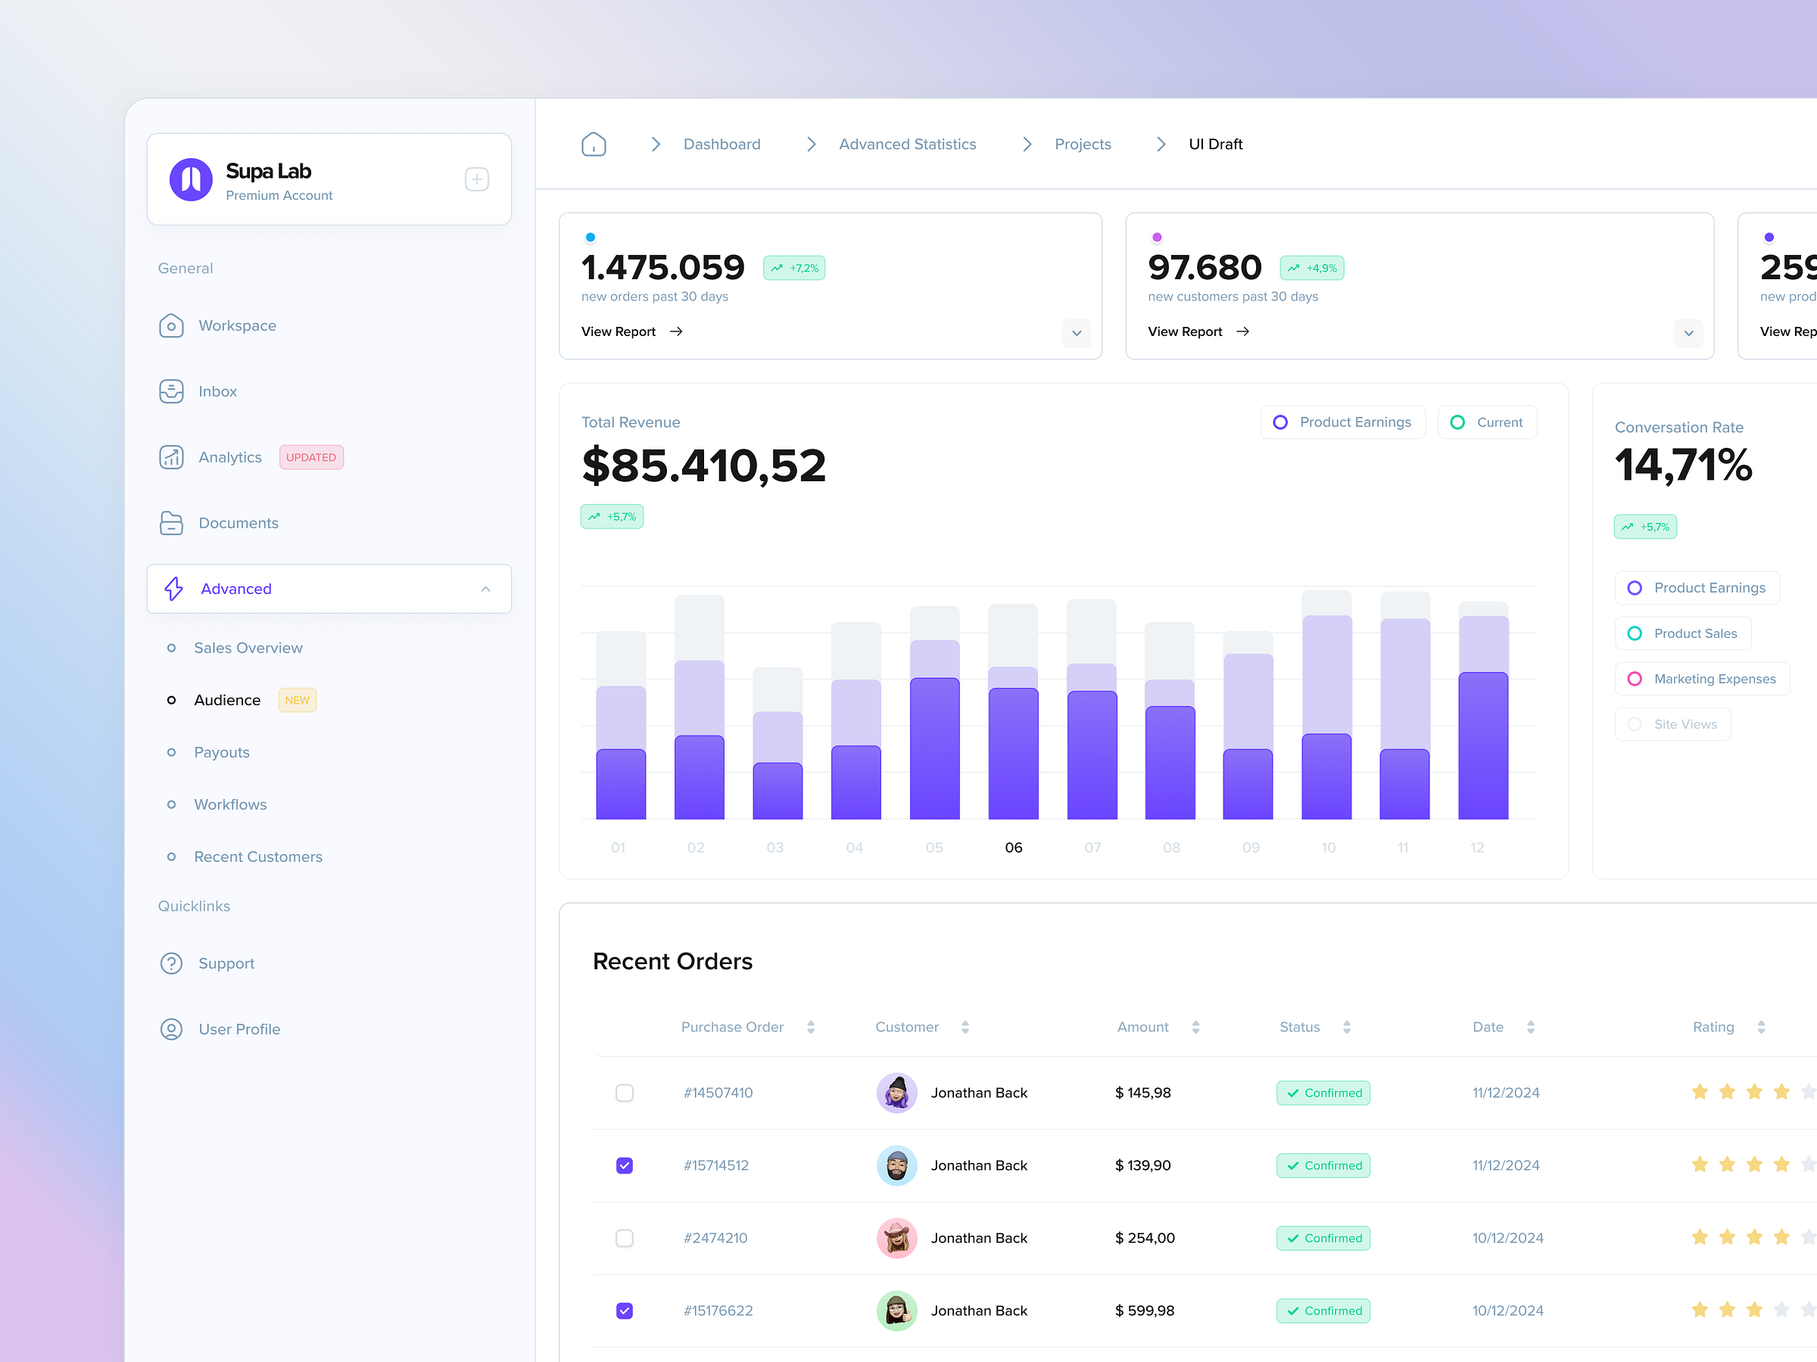Screen dimensions: 1817x1362
Task: Click the Advanced lightning icon
Action: click(x=173, y=589)
